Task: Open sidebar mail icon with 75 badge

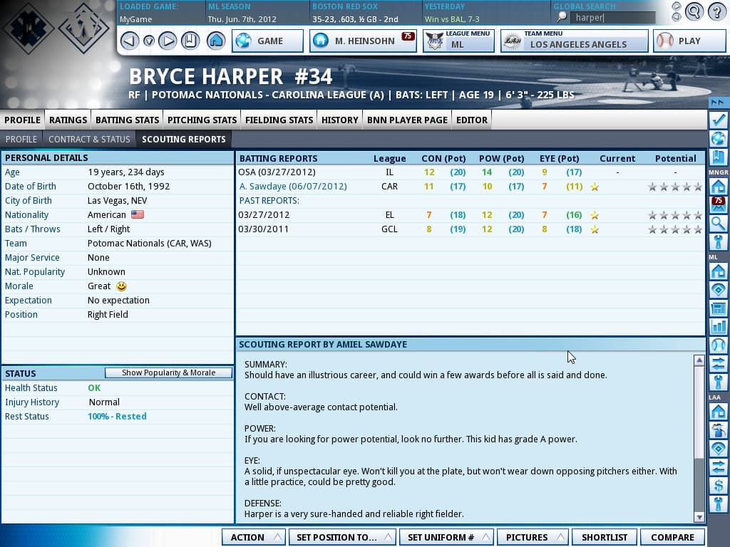Action: coord(719,205)
